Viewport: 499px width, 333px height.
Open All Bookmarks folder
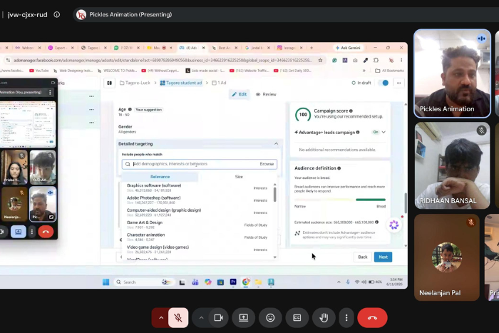[x=389, y=71]
